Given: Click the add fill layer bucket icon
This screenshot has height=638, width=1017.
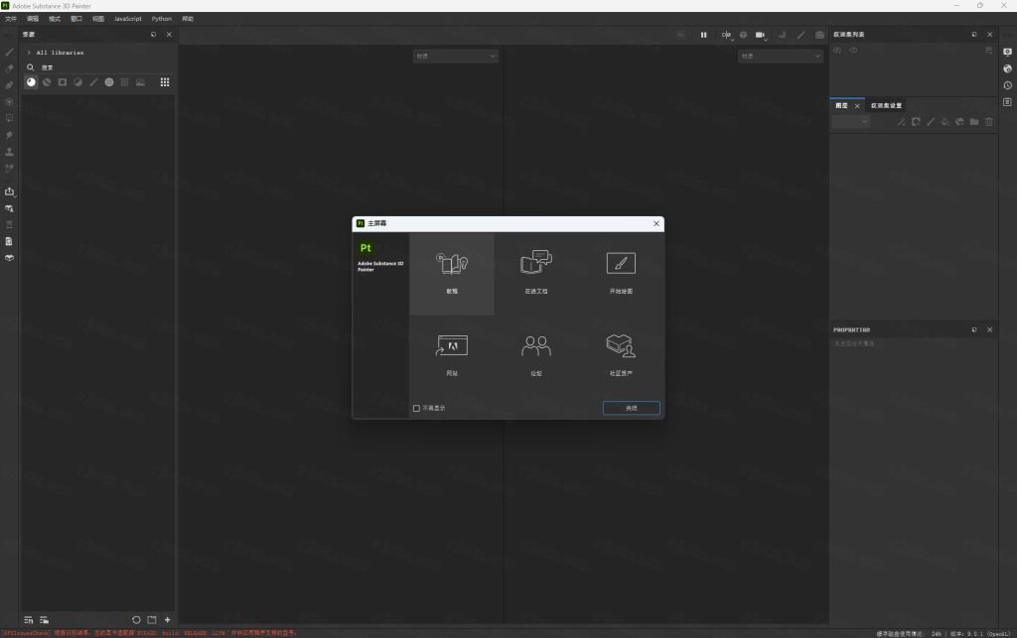Looking at the screenshot, I should (945, 122).
